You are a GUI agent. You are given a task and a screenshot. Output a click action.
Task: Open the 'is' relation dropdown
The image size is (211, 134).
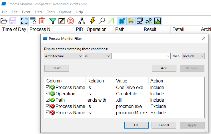(97, 56)
